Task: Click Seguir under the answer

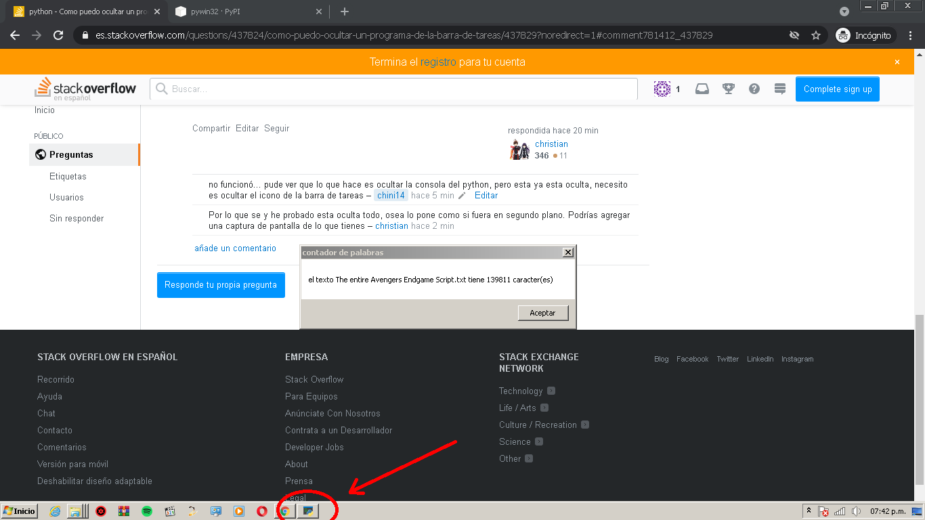Action: point(276,128)
